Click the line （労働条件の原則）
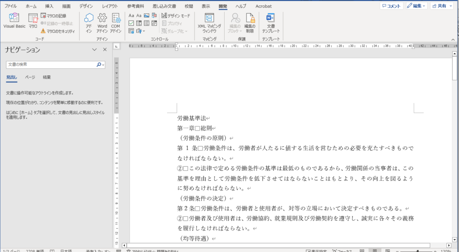459x252 pixels. click(203, 138)
